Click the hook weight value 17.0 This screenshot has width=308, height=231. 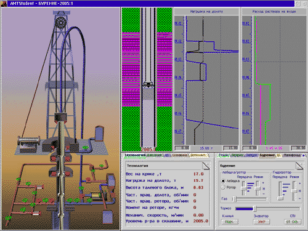pyautogui.click(x=198, y=174)
